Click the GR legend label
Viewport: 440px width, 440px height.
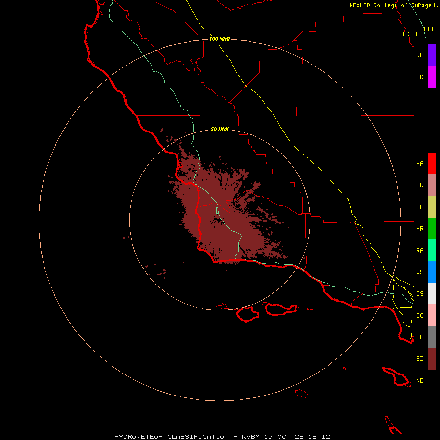tap(419, 185)
